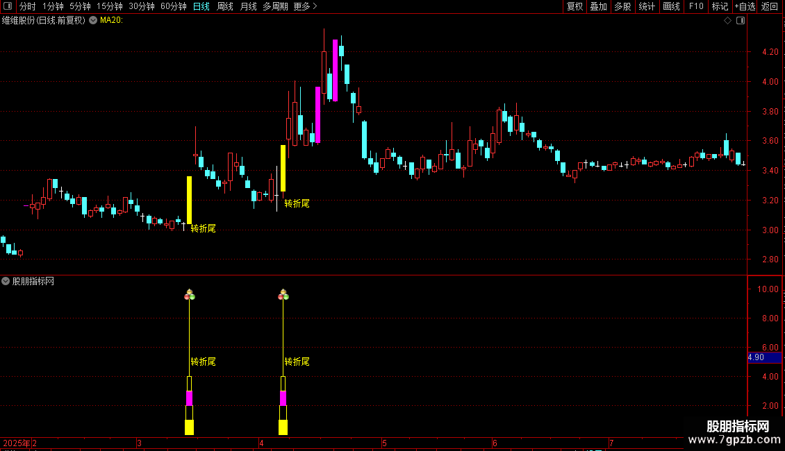
Task: Click the 2025年 date label on time axis
Action: (x=16, y=443)
